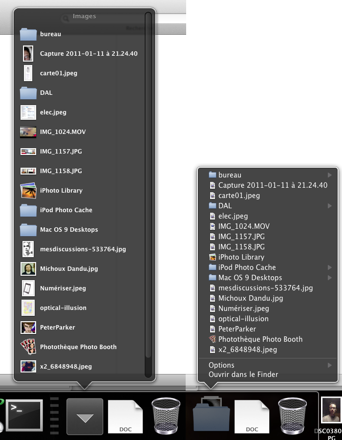
Task: Select IMG_1024.MOV in the compact menu
Action: point(244,226)
